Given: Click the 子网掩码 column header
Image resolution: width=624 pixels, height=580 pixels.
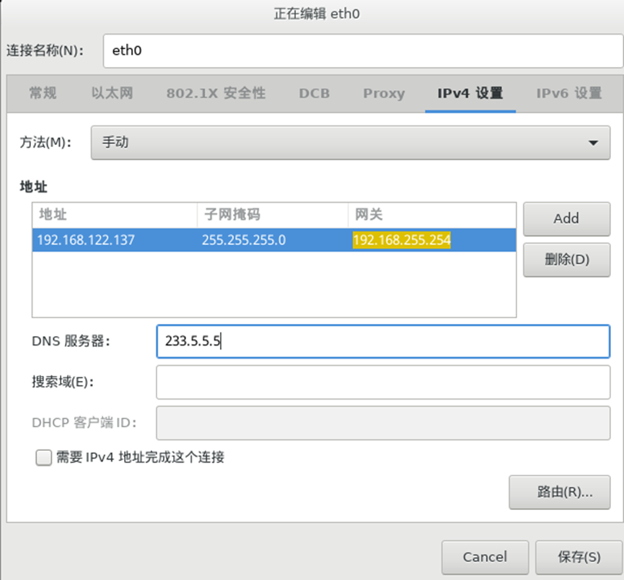Looking at the screenshot, I should [273, 215].
